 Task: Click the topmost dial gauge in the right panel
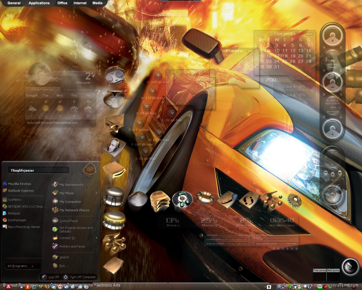click(332, 36)
